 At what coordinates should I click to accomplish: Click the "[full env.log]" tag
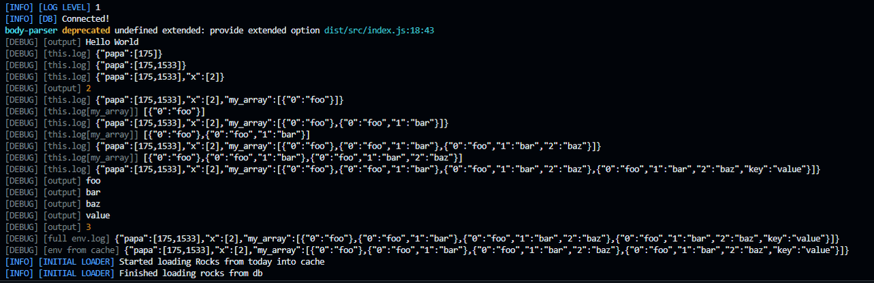76,239
